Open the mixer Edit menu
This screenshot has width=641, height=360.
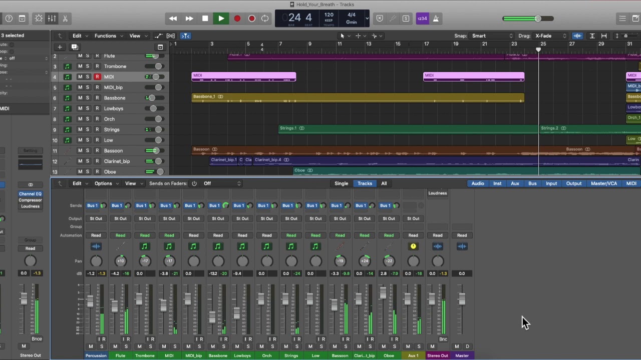click(x=80, y=183)
